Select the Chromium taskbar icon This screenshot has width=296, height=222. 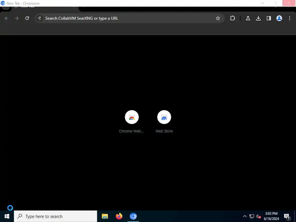pyautogui.click(x=133, y=216)
